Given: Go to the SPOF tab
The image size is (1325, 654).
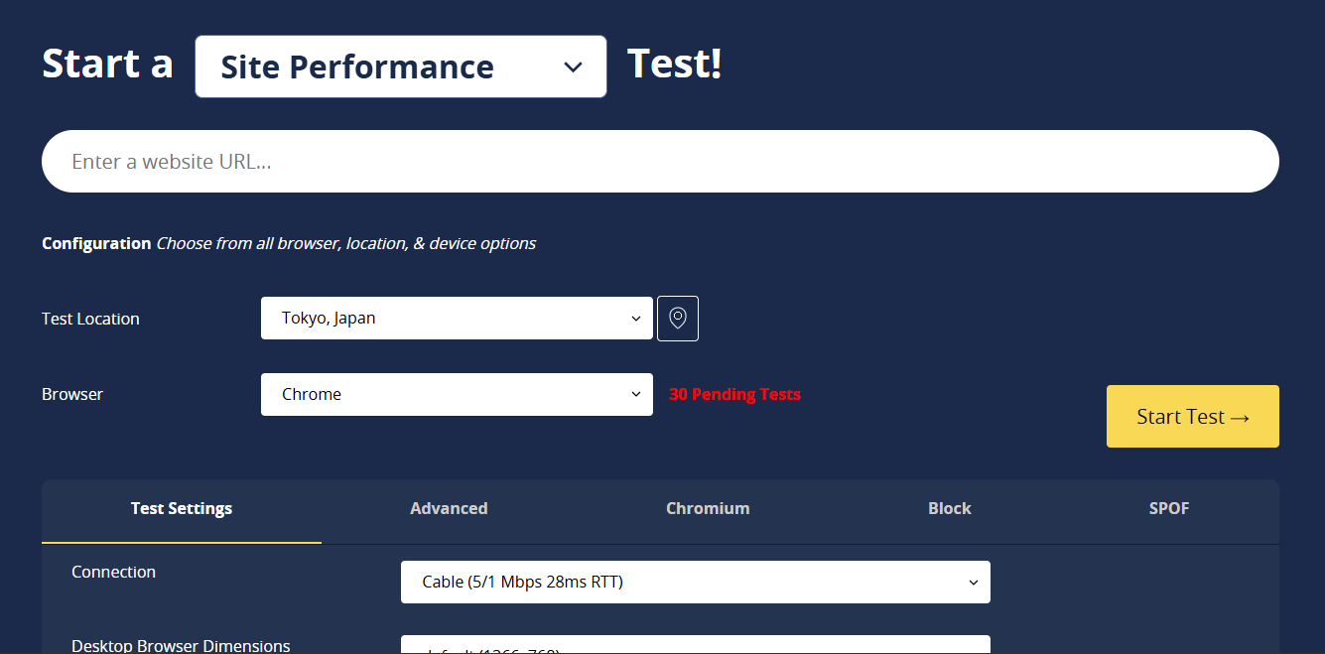Looking at the screenshot, I should click(1168, 509).
